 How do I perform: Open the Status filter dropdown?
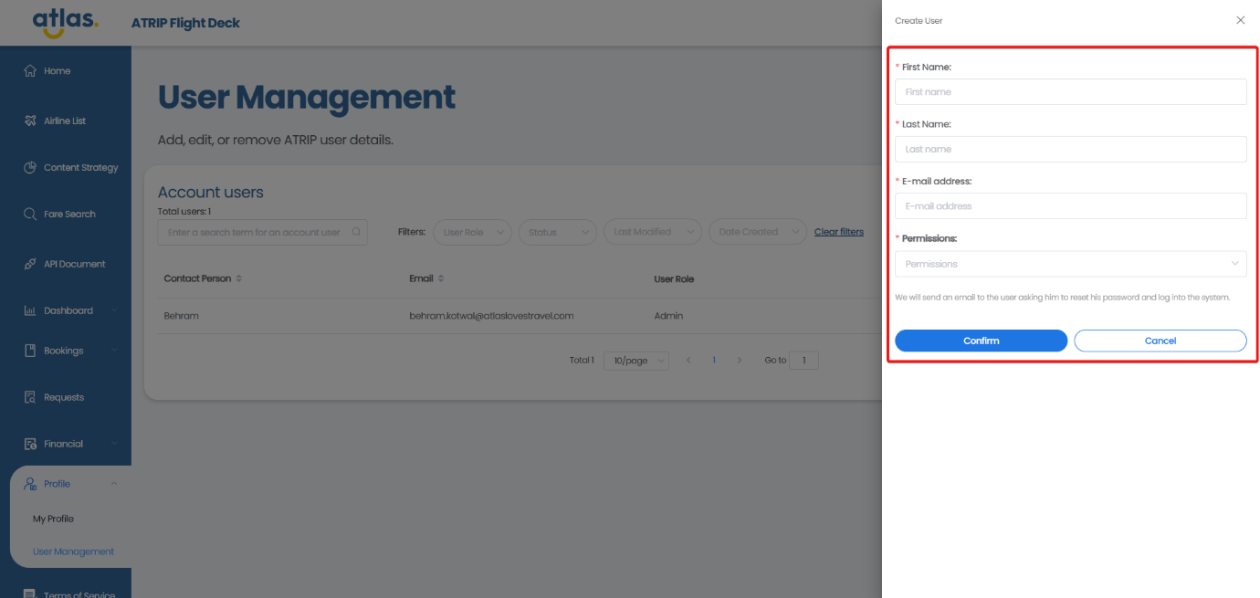click(x=557, y=232)
